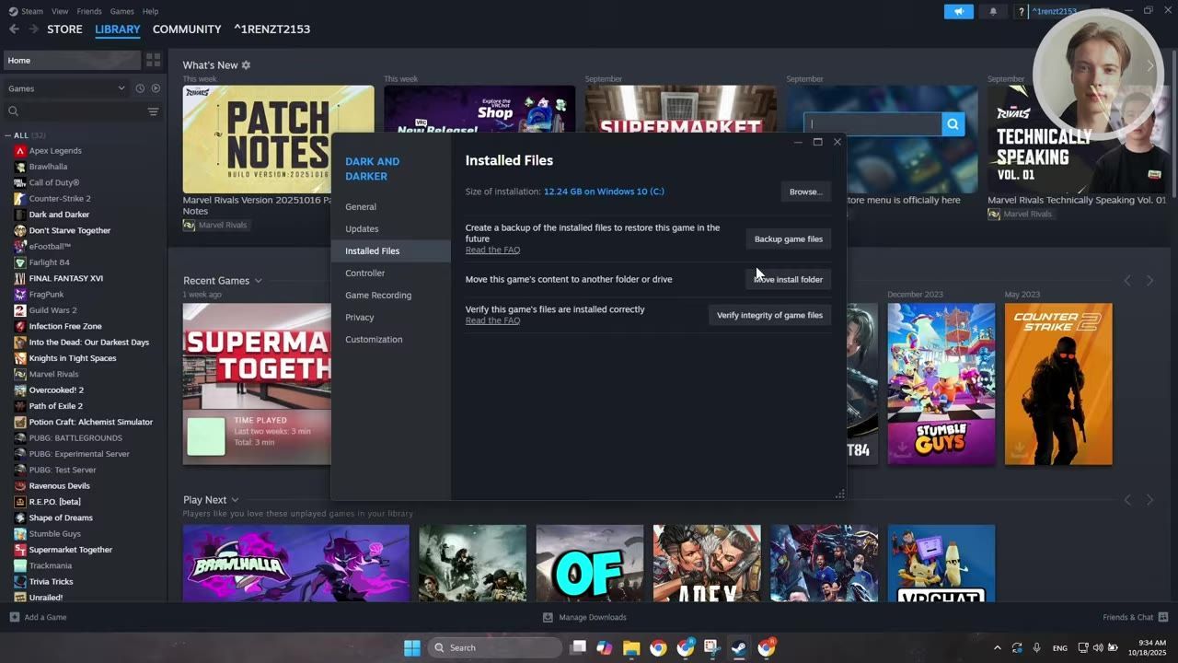
Task: Click the Stumble Guys sidebar icon
Action: [x=20, y=534]
